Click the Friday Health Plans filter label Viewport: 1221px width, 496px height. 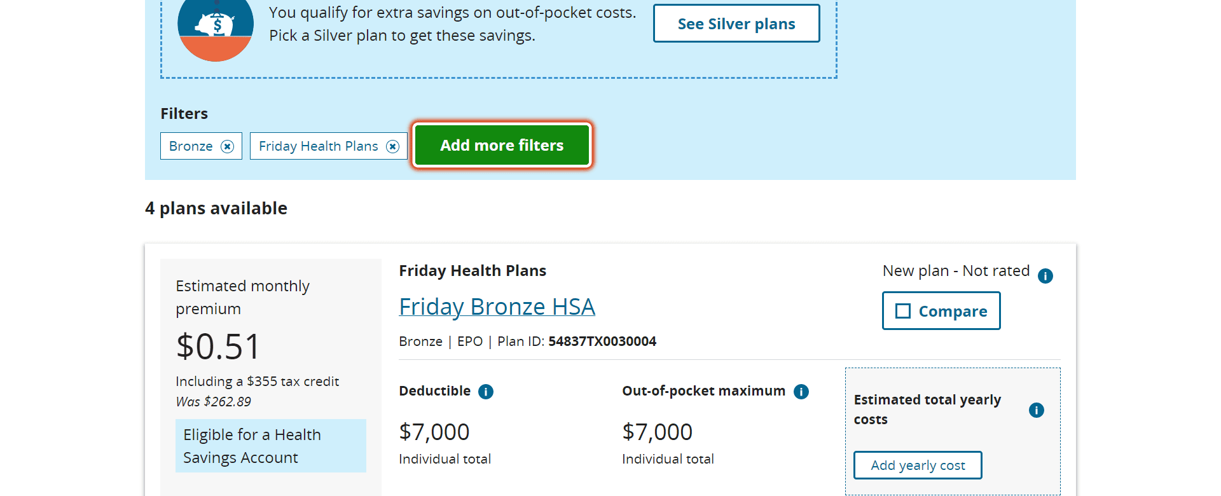click(x=319, y=146)
